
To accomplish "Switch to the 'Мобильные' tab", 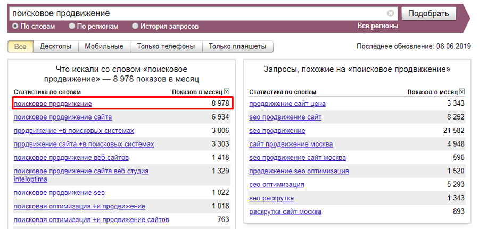I will 104,47.
